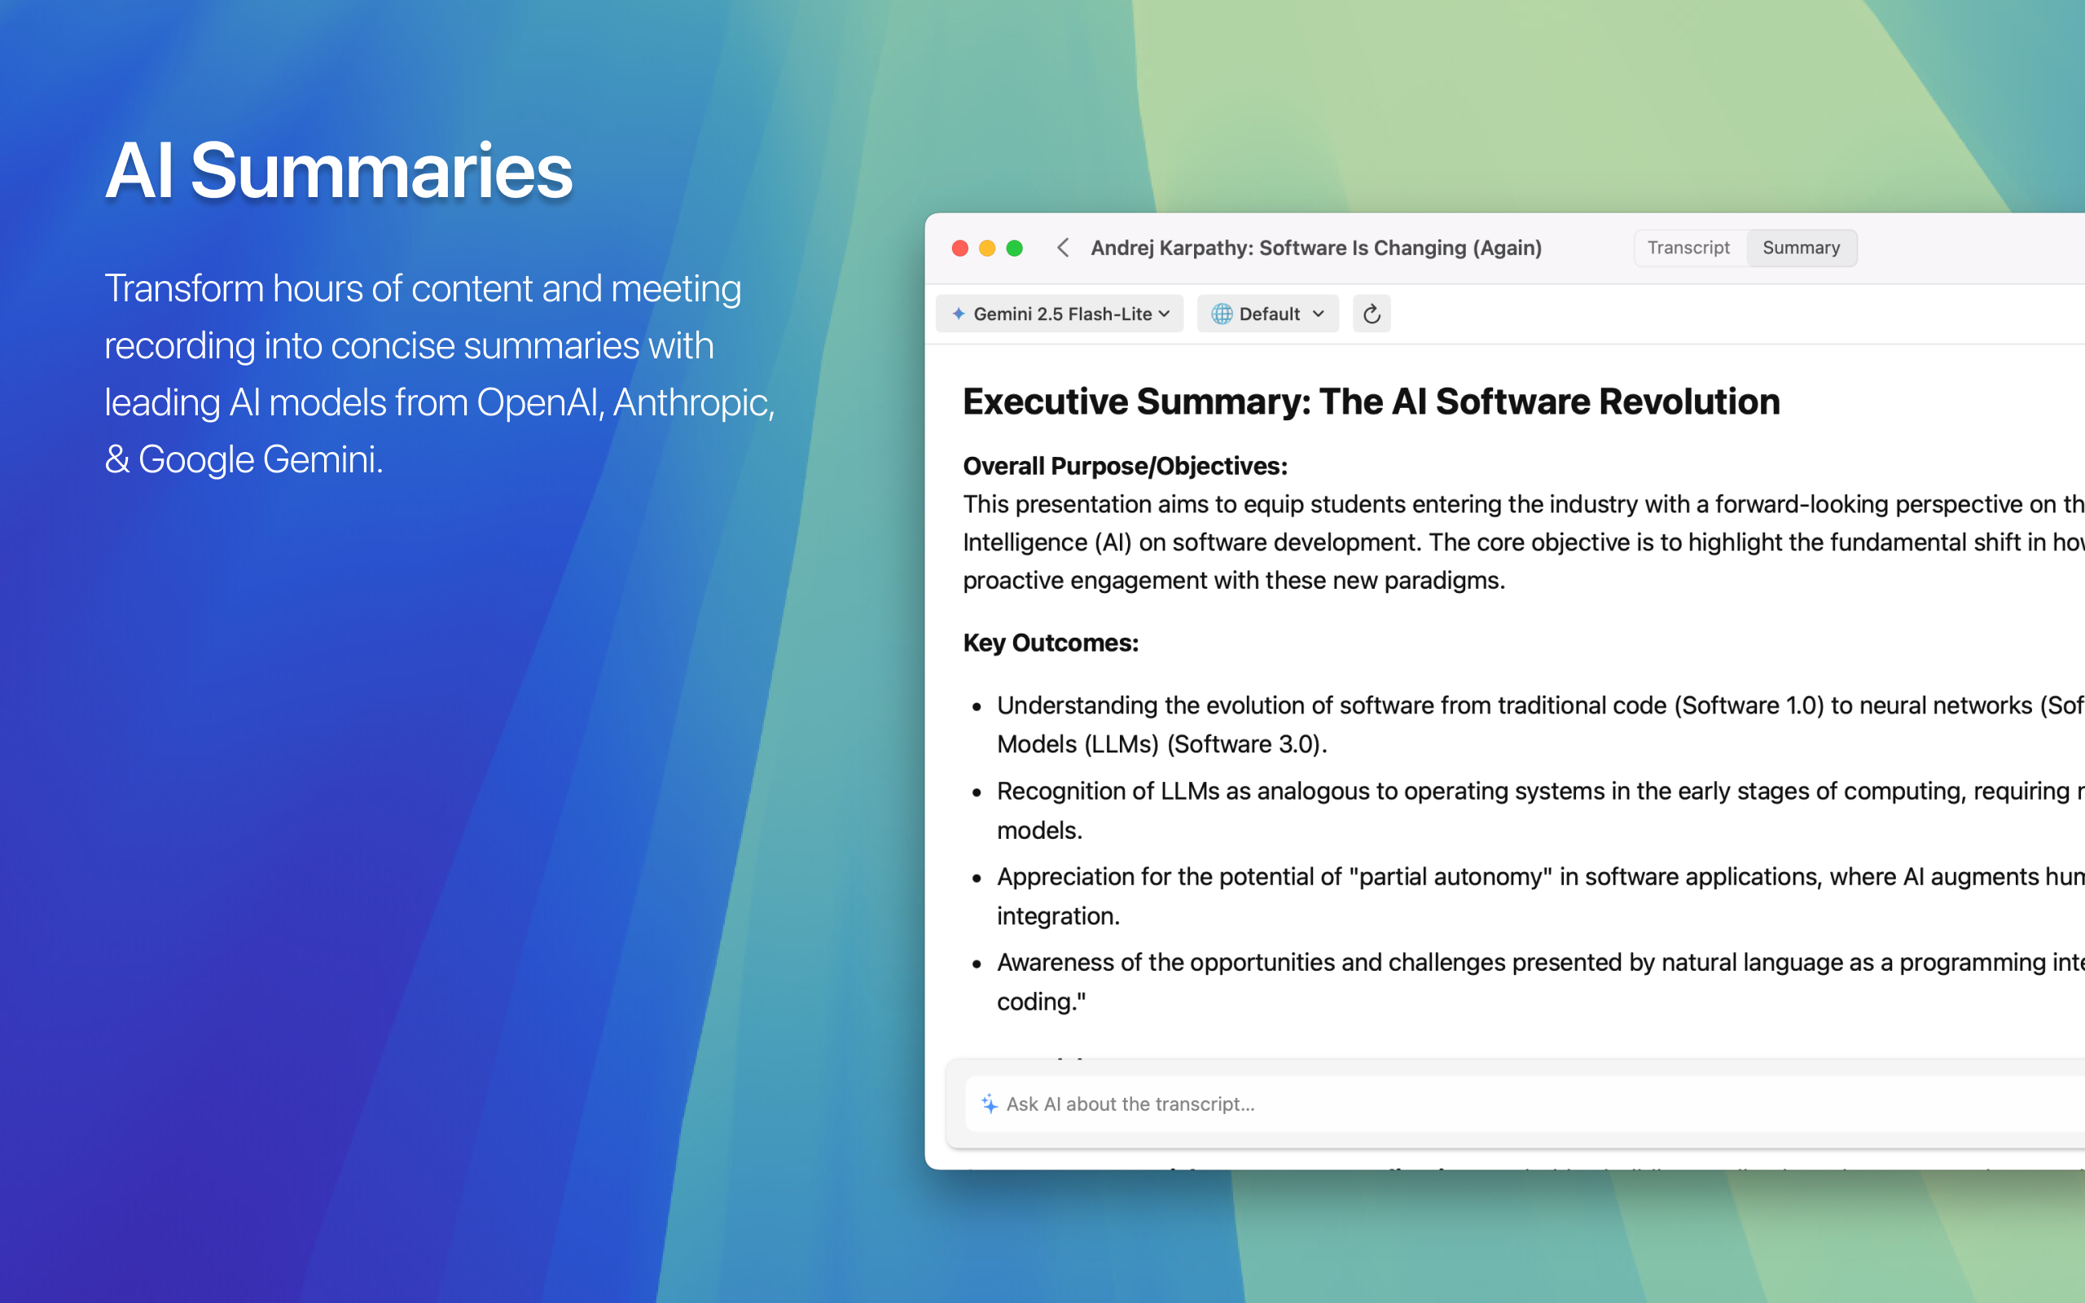Click the paragraph starting 'This presentation aims to equip'

(1523, 542)
